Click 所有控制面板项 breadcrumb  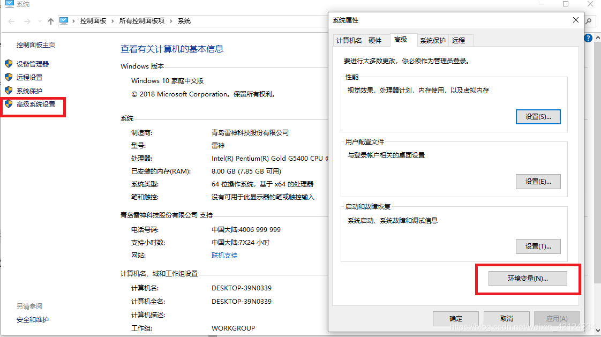142,21
